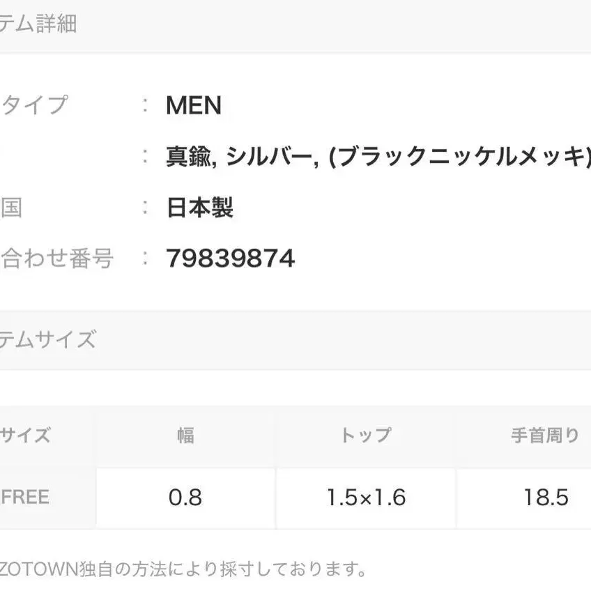Open the MEN type link
The image size is (591, 591).
[x=194, y=105]
